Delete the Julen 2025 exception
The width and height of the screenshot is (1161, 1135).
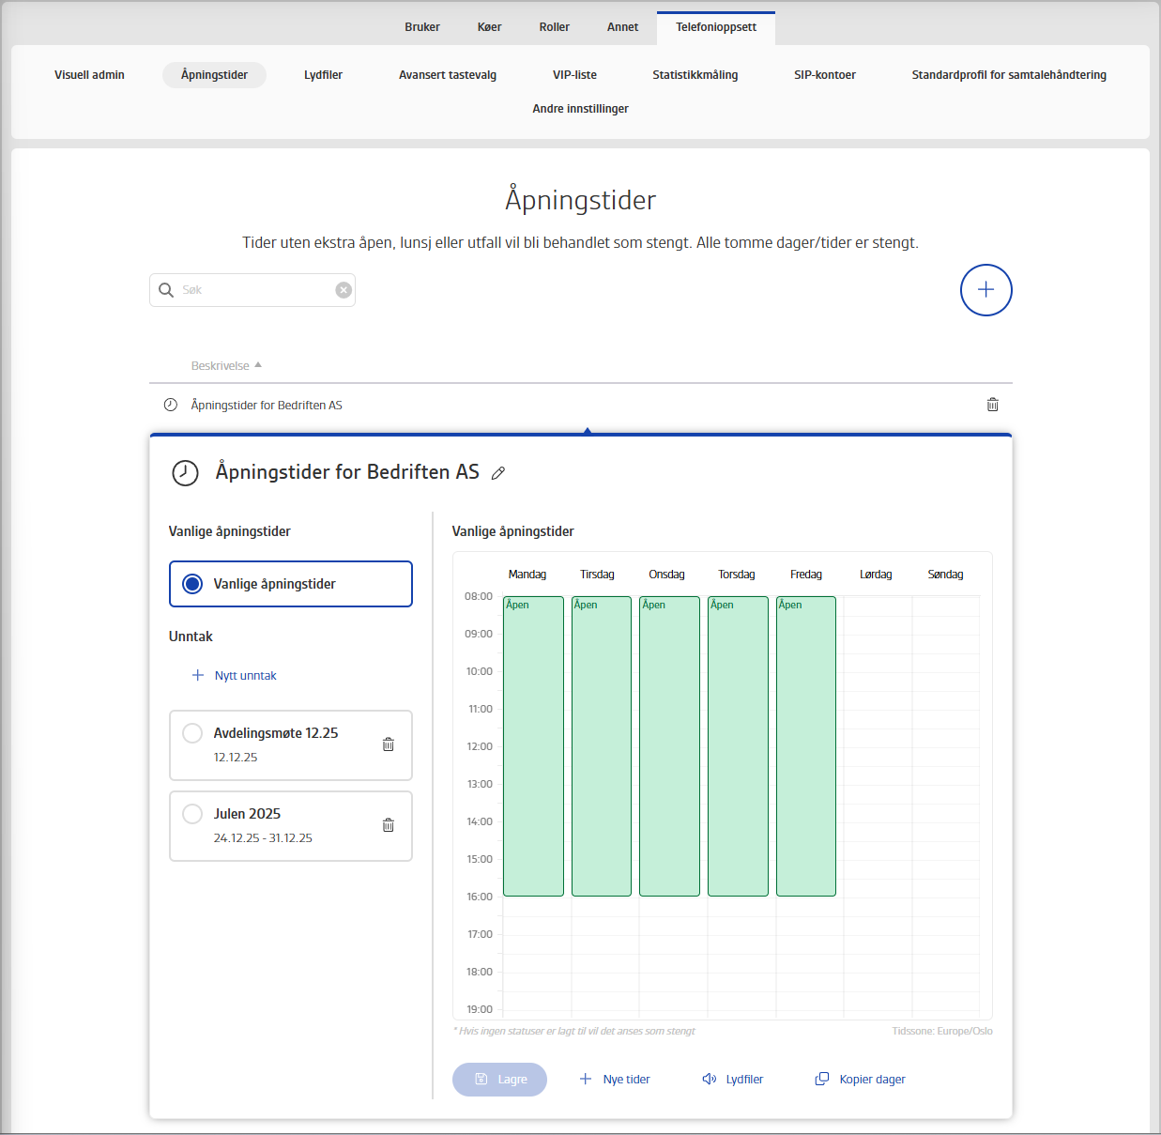(388, 825)
